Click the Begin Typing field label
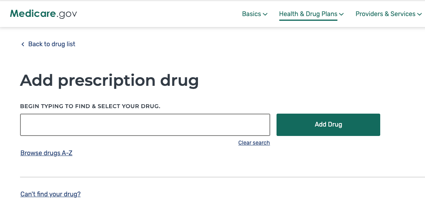The image size is (425, 201). [x=90, y=106]
